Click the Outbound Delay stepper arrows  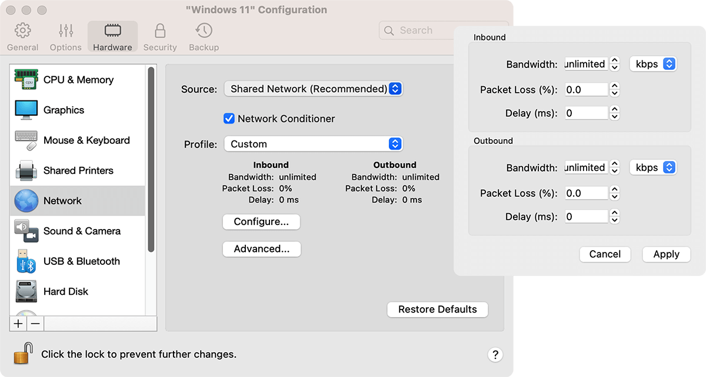click(615, 217)
